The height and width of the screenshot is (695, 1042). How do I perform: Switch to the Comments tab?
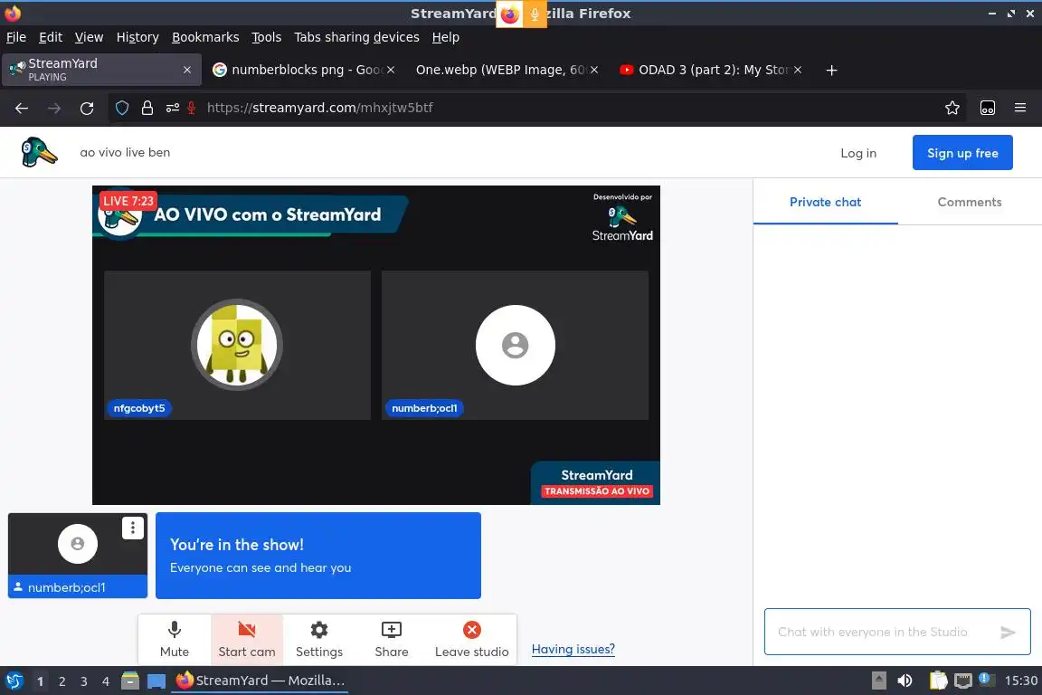pyautogui.click(x=969, y=202)
